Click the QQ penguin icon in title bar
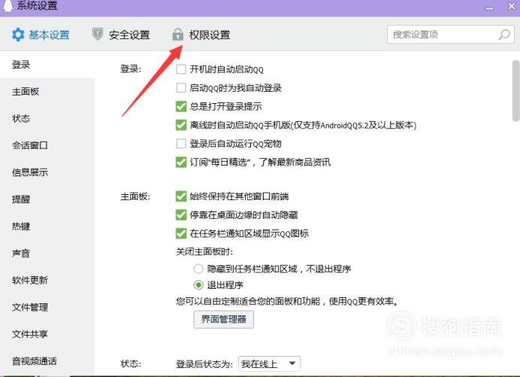Viewport: 520px width, 377px height. pyautogui.click(x=8, y=5)
